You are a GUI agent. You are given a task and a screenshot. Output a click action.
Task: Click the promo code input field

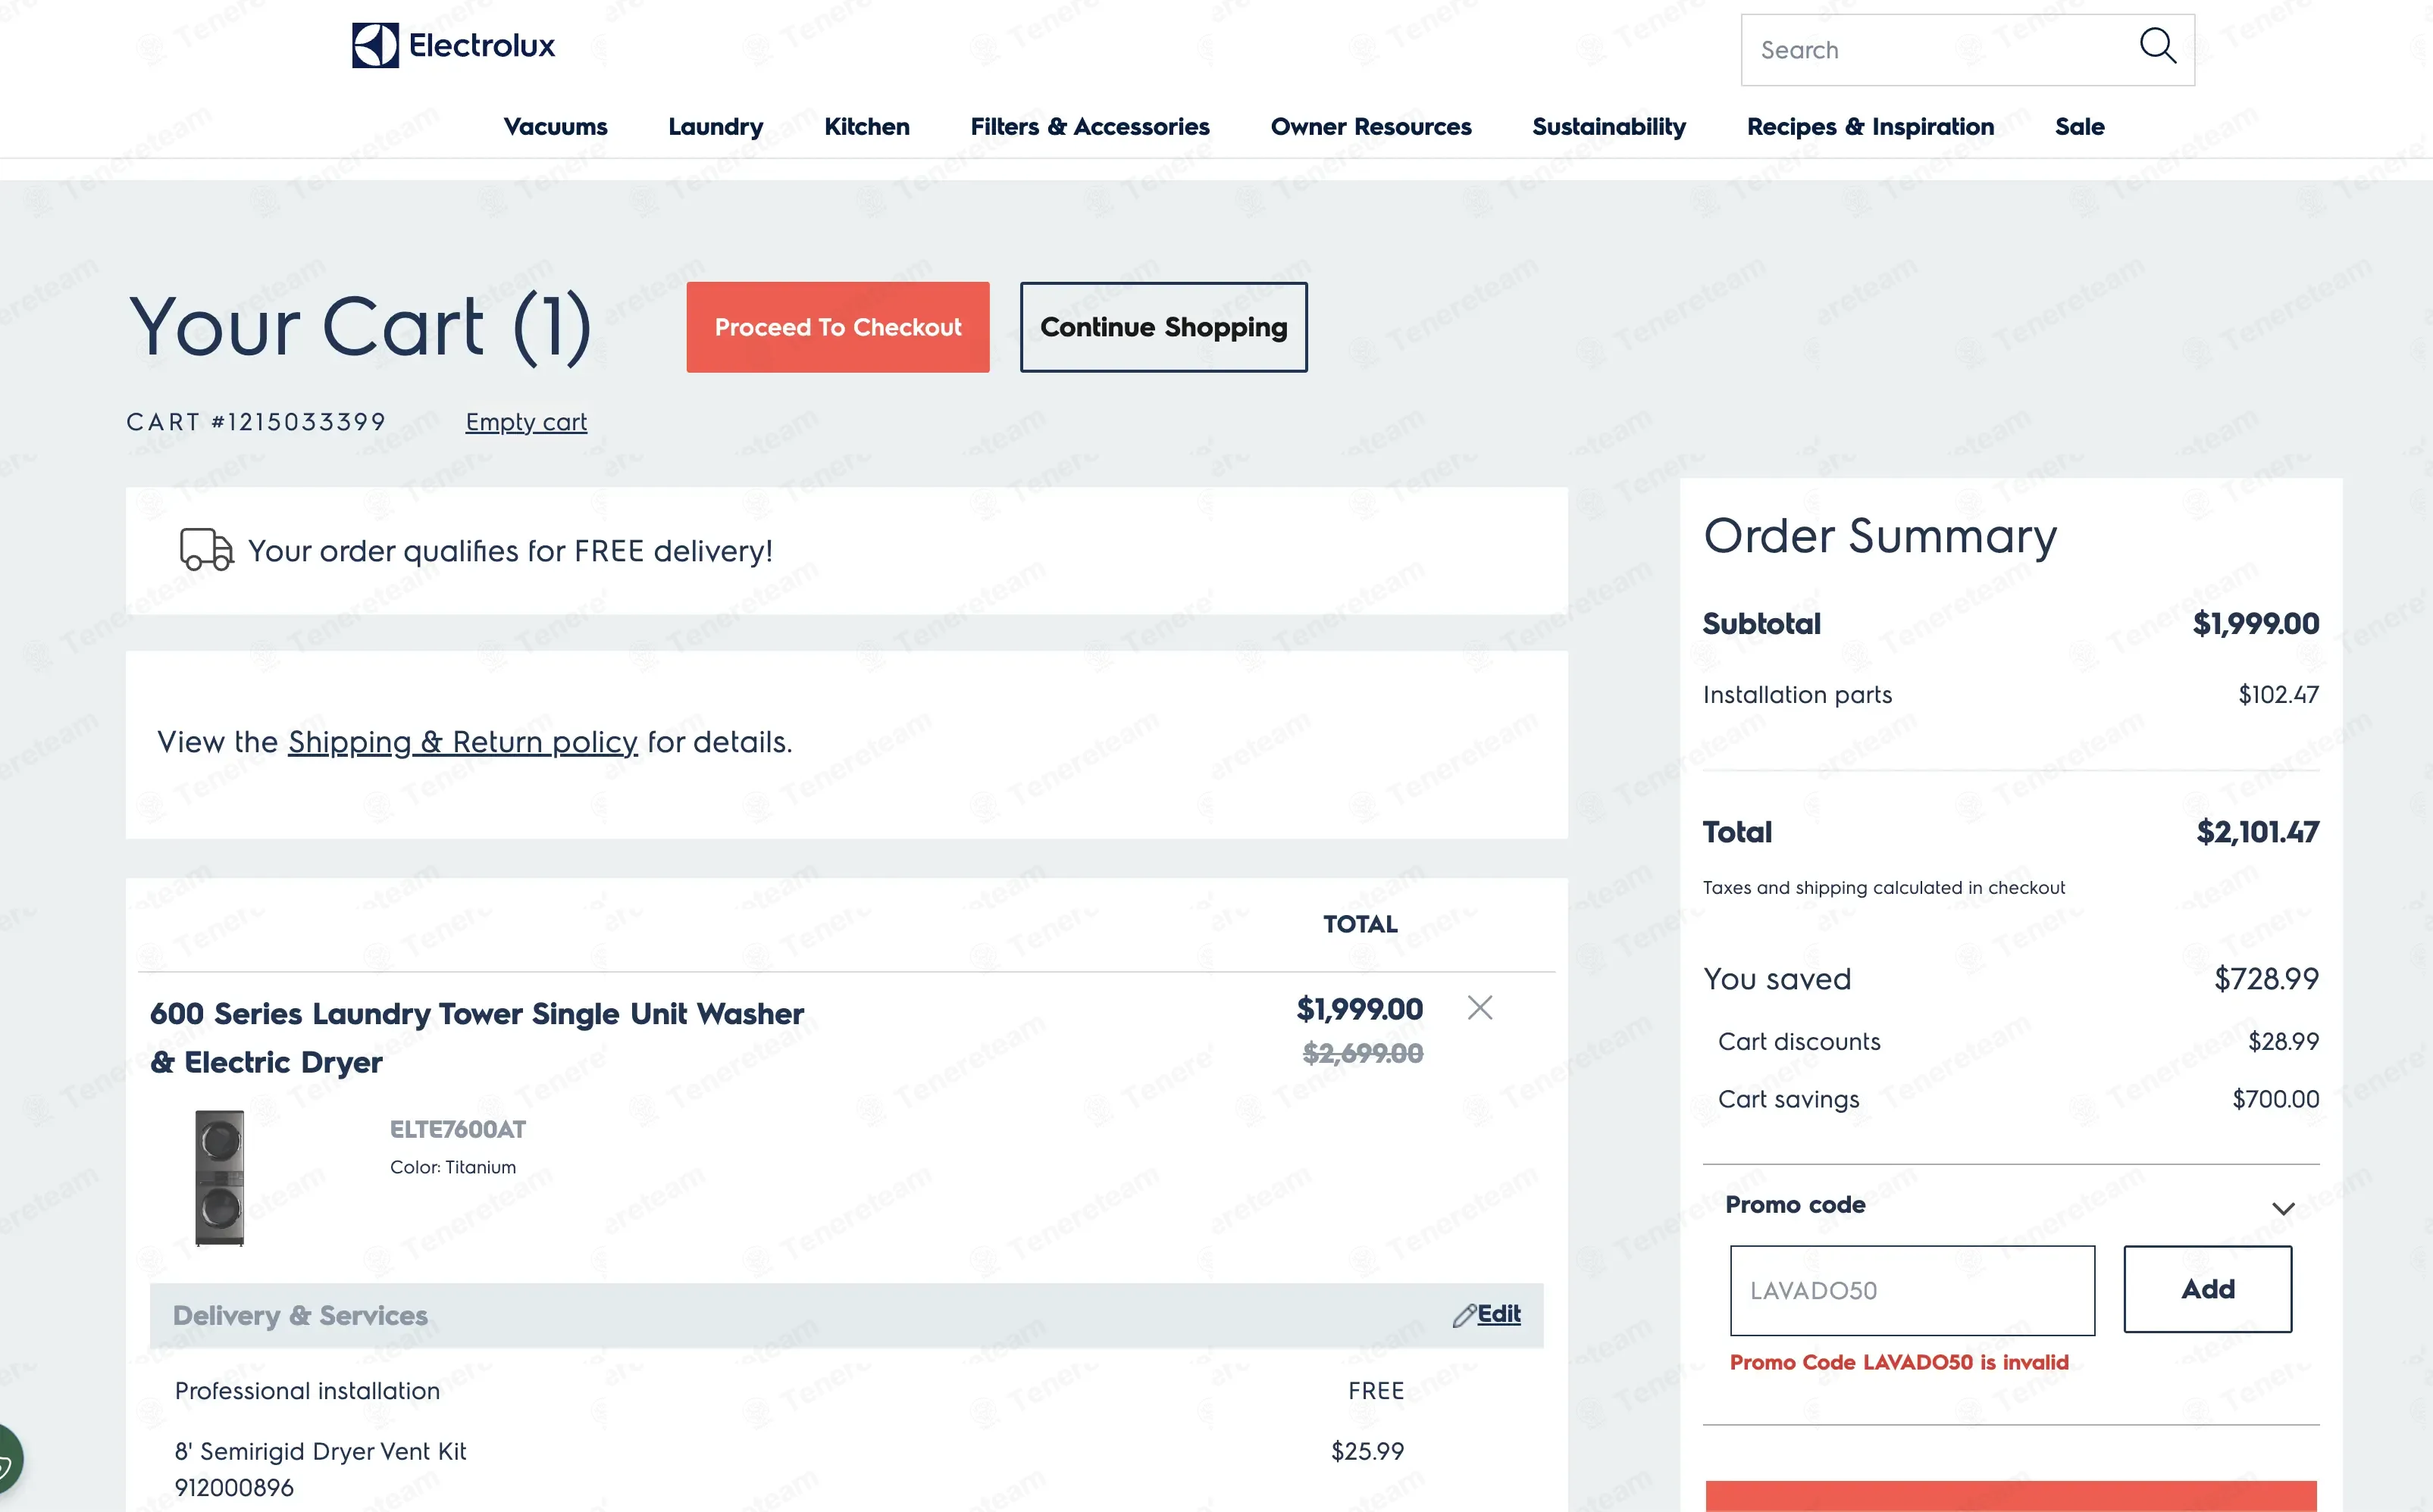click(x=1912, y=1290)
